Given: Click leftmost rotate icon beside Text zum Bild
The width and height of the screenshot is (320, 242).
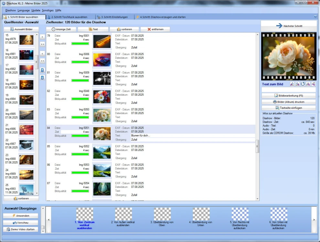Looking at the screenshot, I should point(292,84).
